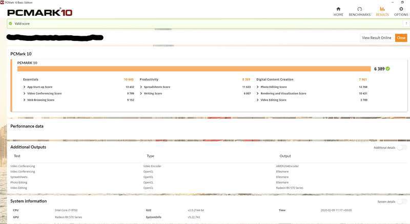410x224 pixels.
Task: Click the Essentials heading
Action: (31, 79)
